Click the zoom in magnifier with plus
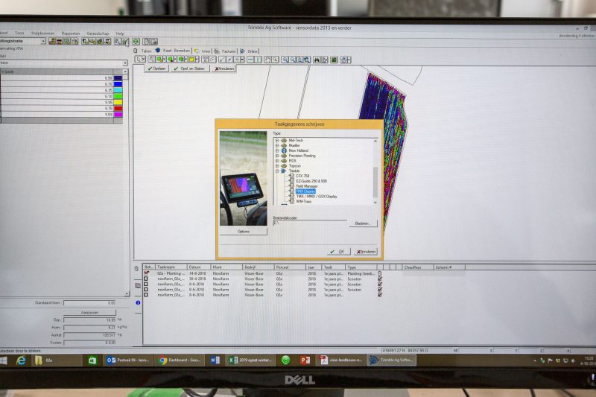This screenshot has height=397, width=596. coord(285,60)
